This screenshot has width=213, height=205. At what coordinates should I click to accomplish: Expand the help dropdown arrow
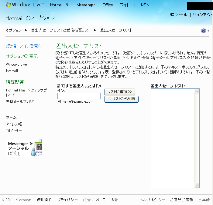208,31
